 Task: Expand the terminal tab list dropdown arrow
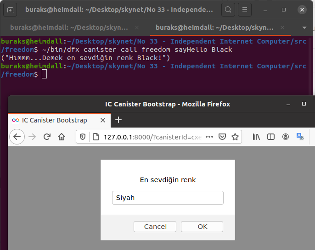[x=304, y=28]
